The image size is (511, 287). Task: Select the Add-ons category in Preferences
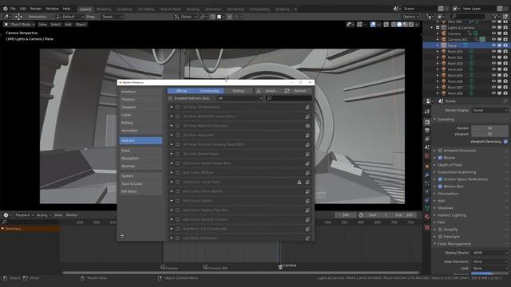point(141,140)
